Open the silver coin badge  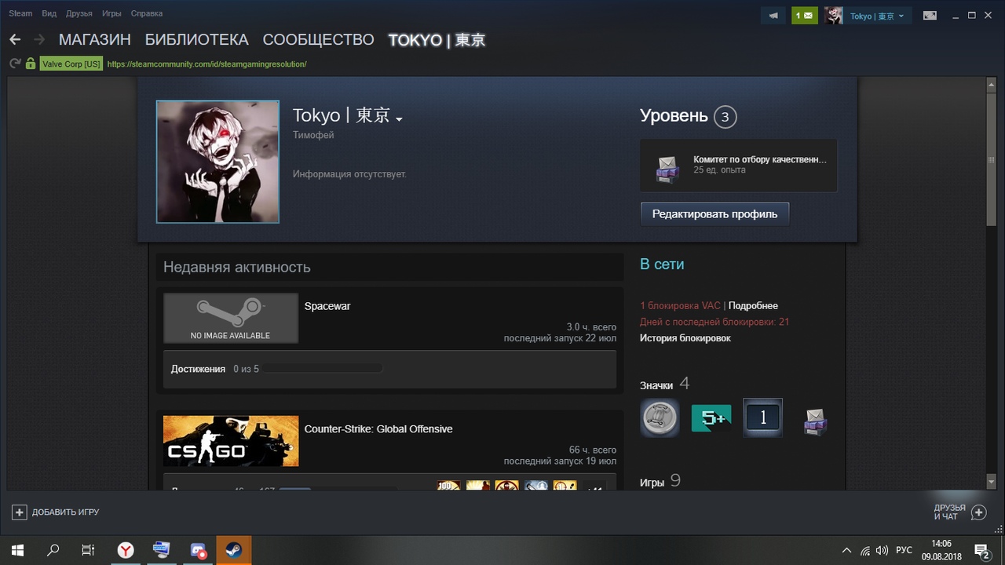click(x=660, y=418)
